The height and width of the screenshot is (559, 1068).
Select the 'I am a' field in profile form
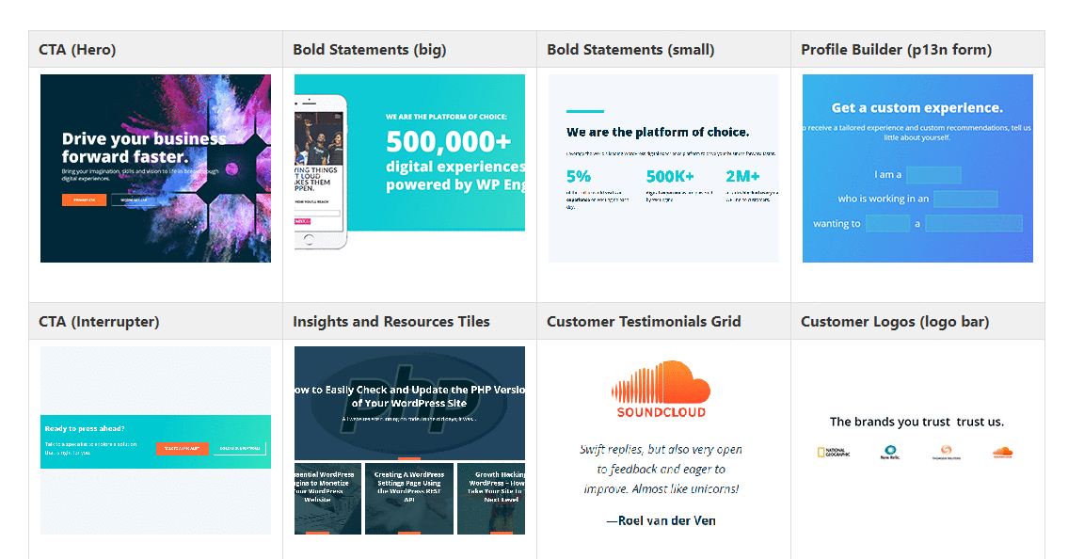(933, 175)
